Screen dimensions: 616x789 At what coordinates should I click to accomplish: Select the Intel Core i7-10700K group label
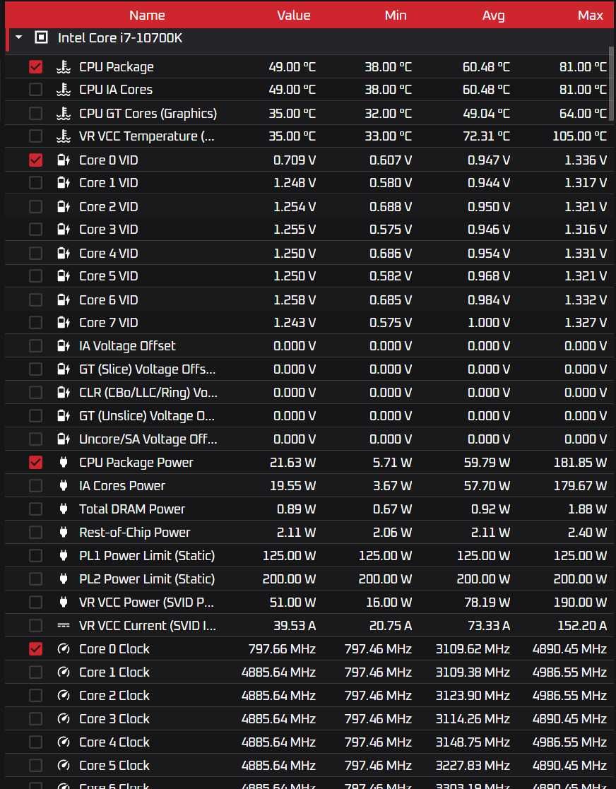click(x=120, y=37)
